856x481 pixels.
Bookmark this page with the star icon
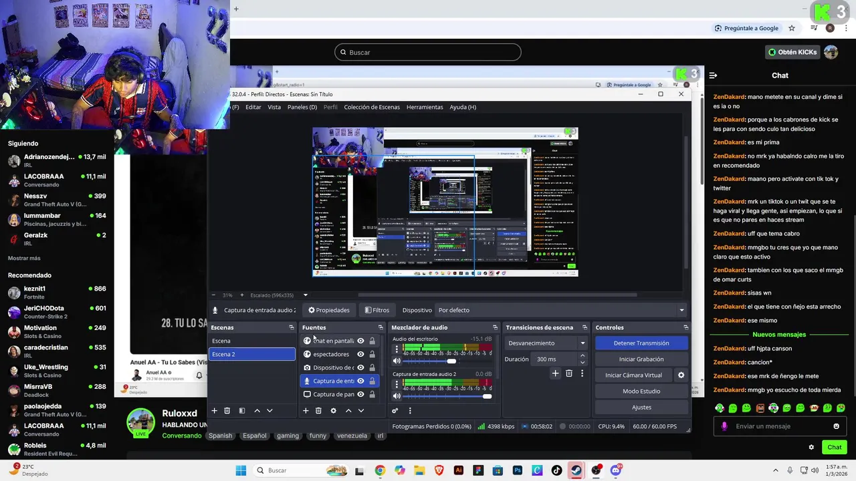tap(792, 28)
